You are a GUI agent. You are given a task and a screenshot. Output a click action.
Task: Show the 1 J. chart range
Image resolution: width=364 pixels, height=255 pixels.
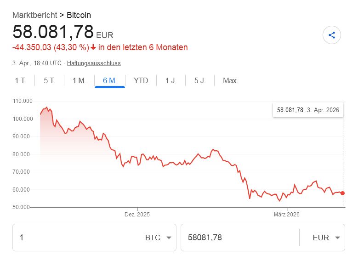(x=171, y=81)
